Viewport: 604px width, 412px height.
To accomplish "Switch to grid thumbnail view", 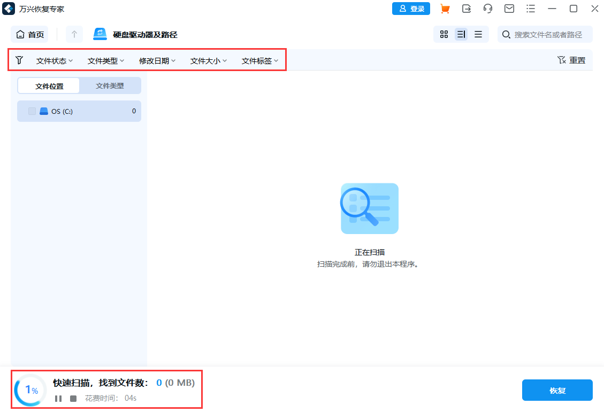I will click(444, 34).
